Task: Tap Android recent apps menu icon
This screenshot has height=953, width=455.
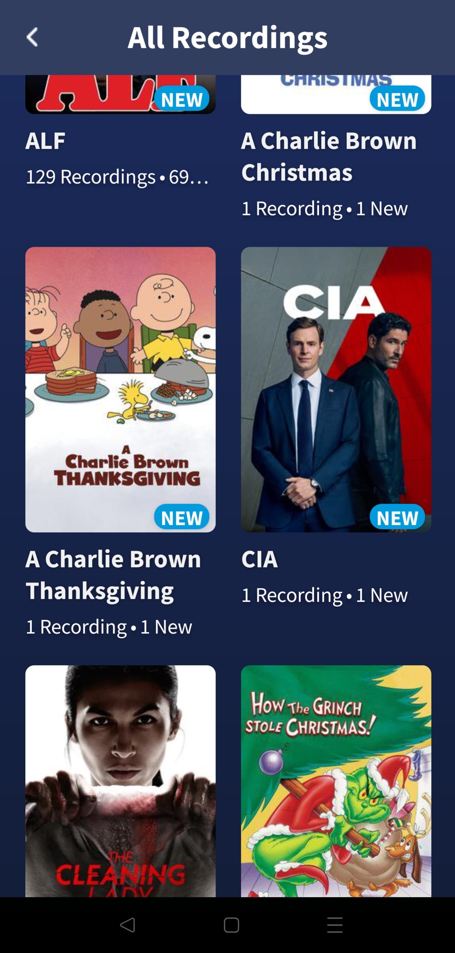Action: [335, 925]
